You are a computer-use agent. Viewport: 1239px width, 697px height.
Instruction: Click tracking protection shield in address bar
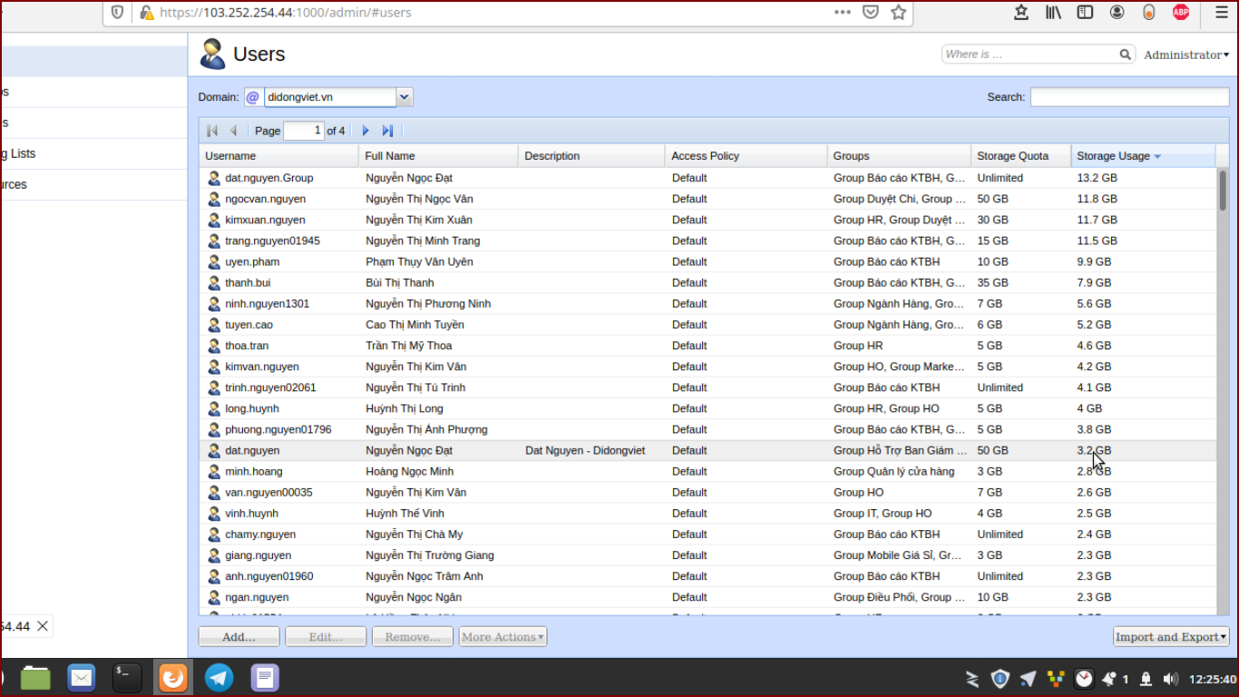[x=117, y=13]
